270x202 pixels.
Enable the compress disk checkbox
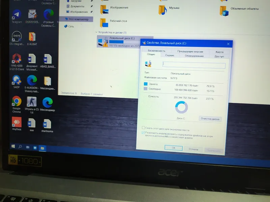click(x=143, y=128)
